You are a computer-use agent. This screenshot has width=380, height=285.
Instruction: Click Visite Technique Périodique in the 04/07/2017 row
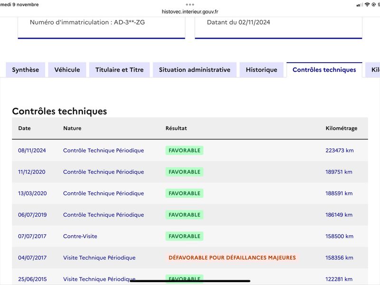pos(99,257)
